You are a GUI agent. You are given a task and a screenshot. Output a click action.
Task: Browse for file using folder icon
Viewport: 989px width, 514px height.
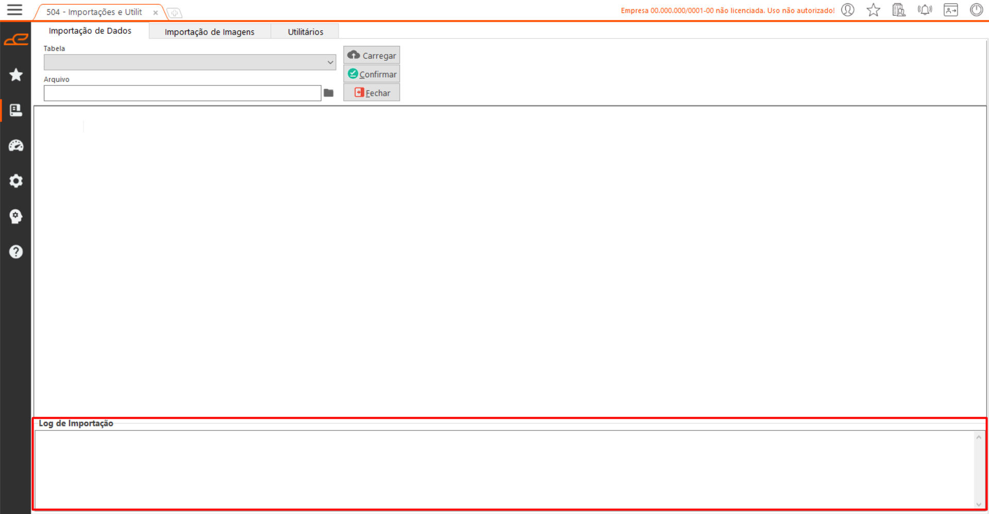coord(328,93)
